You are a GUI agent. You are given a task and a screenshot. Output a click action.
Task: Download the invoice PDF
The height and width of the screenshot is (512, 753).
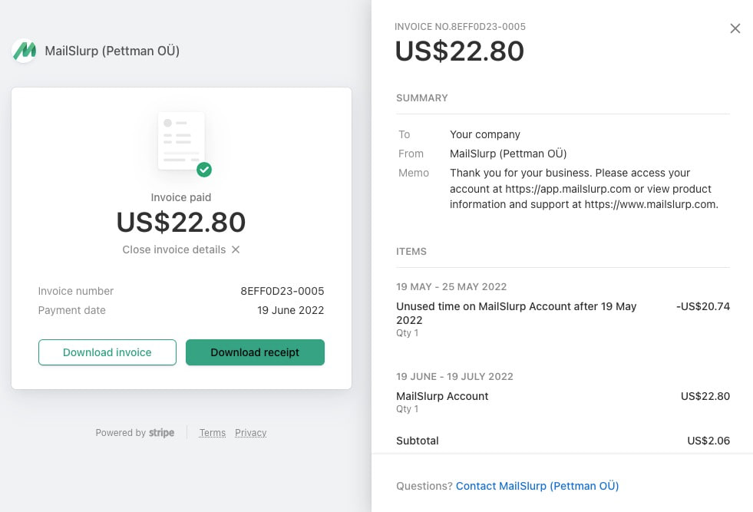click(x=107, y=352)
